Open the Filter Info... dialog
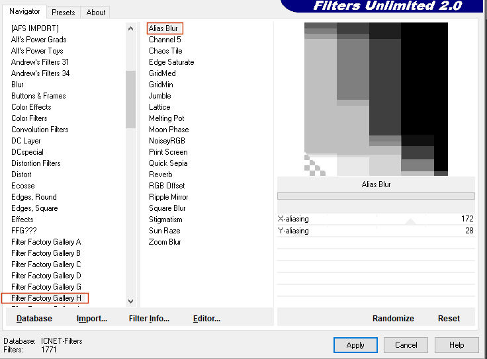 pos(150,319)
